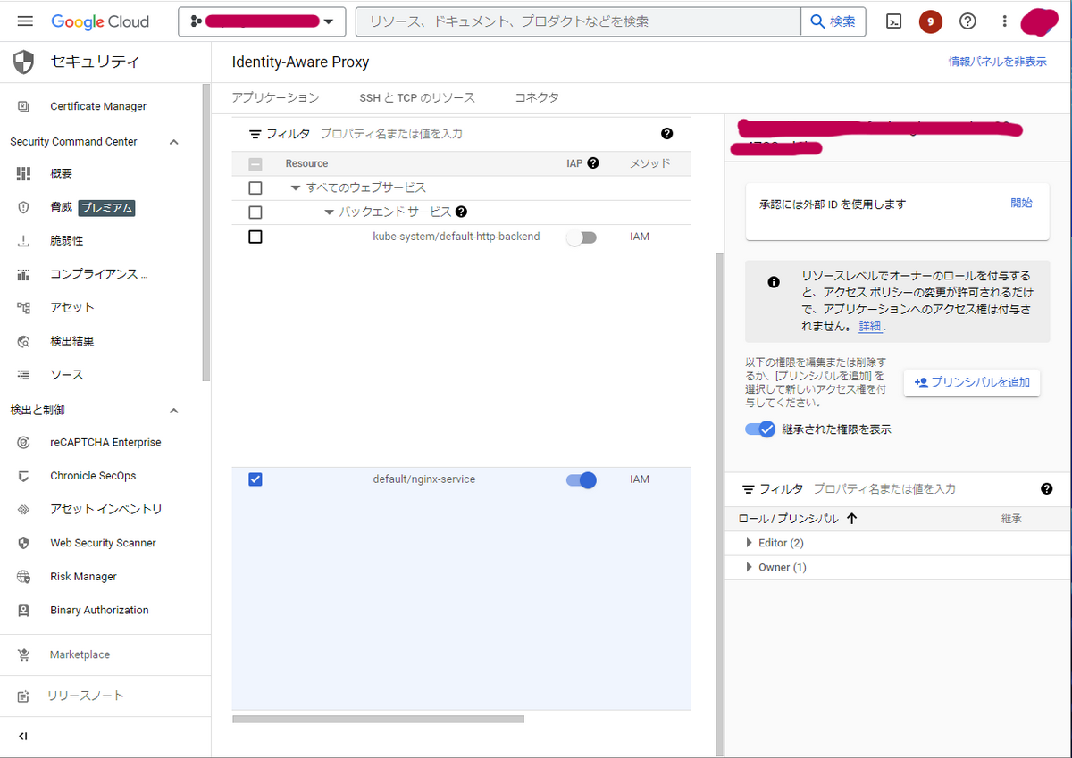Click the Google Cloud logo
This screenshot has width=1072, height=758.
[x=100, y=21]
